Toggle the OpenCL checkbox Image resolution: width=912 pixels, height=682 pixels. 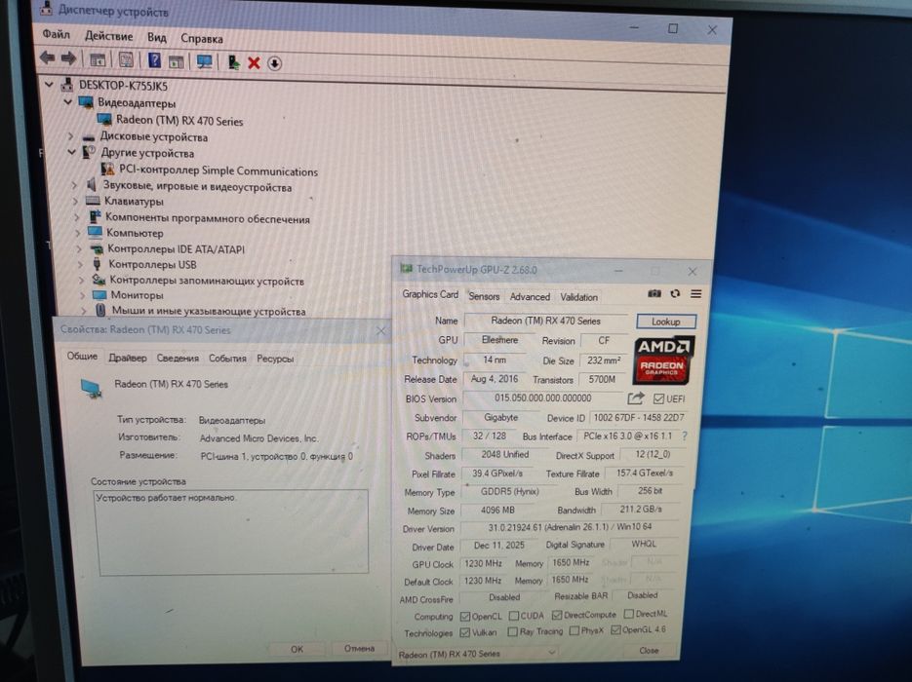point(464,616)
